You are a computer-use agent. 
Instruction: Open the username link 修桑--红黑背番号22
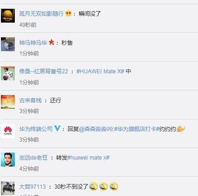point(43,71)
